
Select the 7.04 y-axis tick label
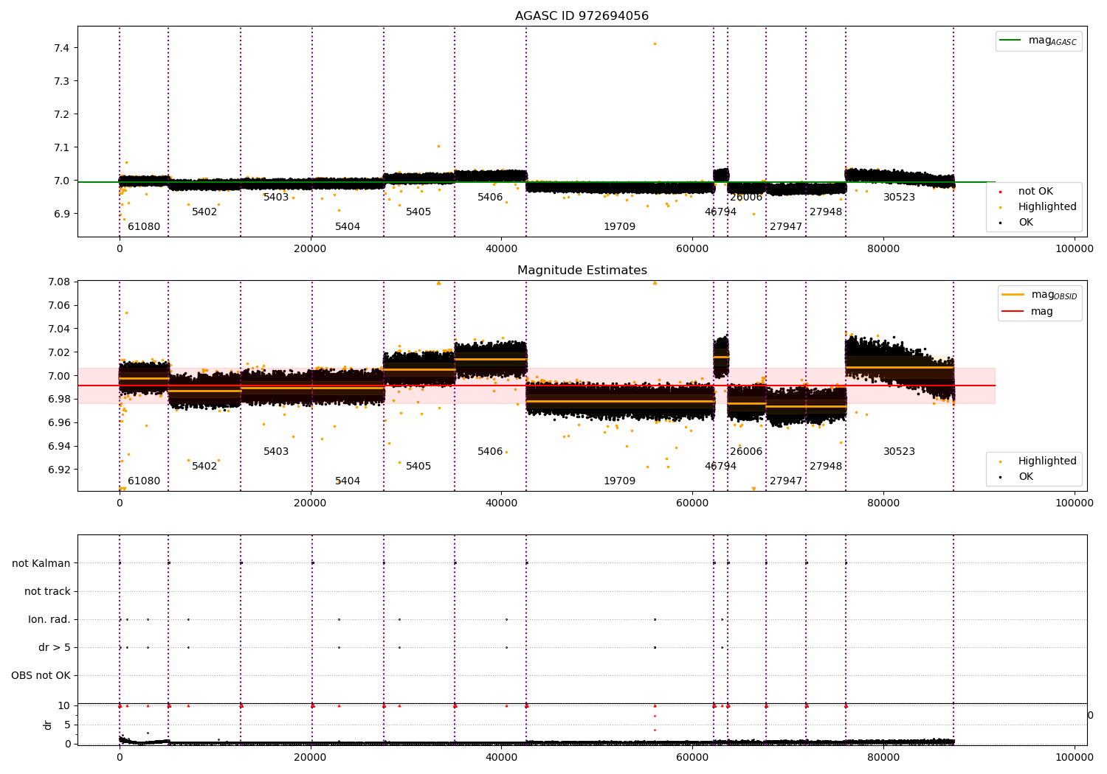coord(59,329)
